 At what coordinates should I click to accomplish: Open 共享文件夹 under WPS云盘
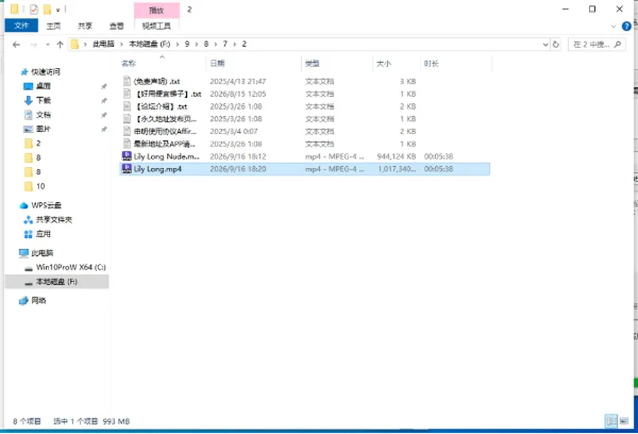tap(54, 219)
